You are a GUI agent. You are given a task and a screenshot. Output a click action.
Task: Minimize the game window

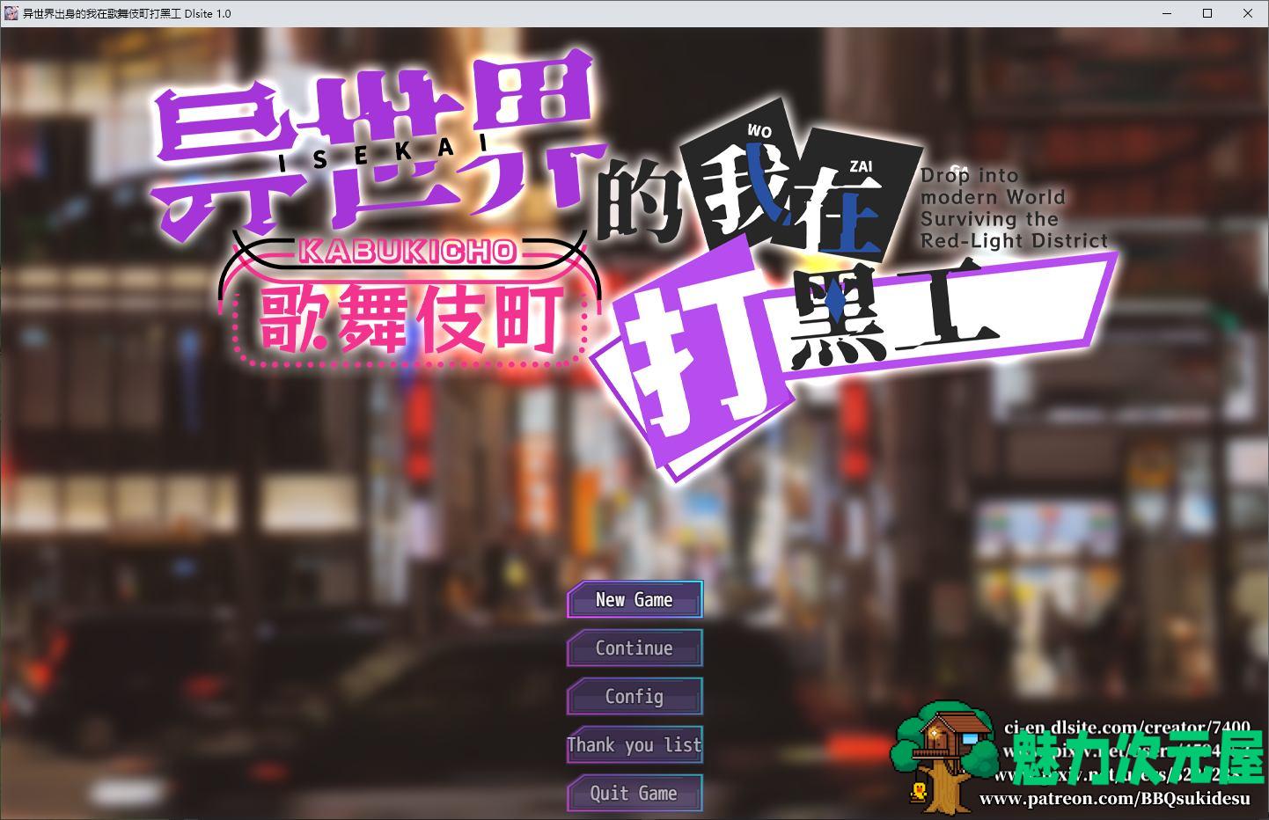[1167, 13]
